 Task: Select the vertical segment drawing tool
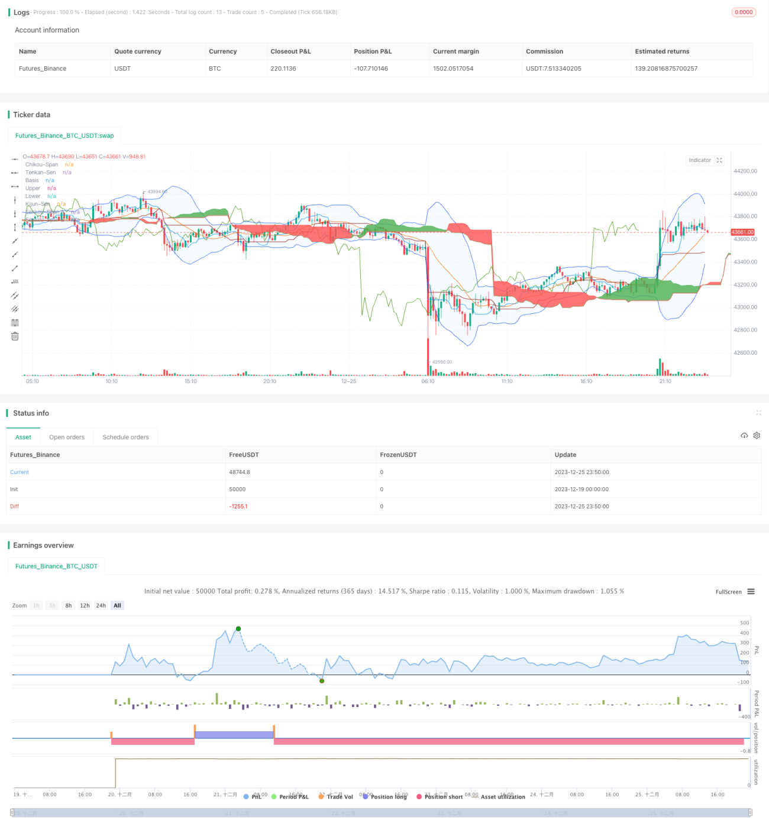coord(15,227)
